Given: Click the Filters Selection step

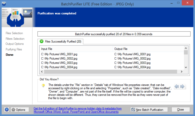Looking at the screenshot, I should point(15,39).
